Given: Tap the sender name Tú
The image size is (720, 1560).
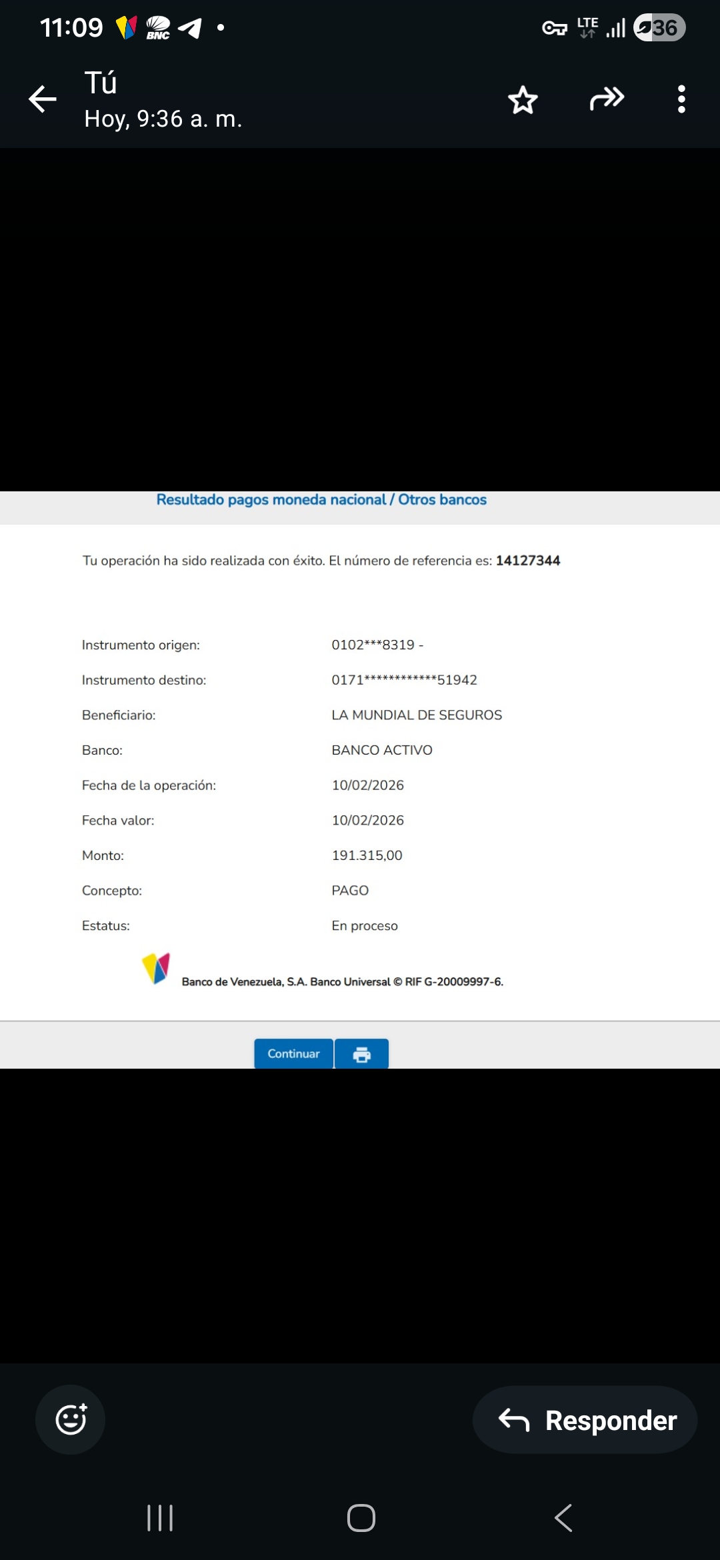Looking at the screenshot, I should (x=101, y=83).
